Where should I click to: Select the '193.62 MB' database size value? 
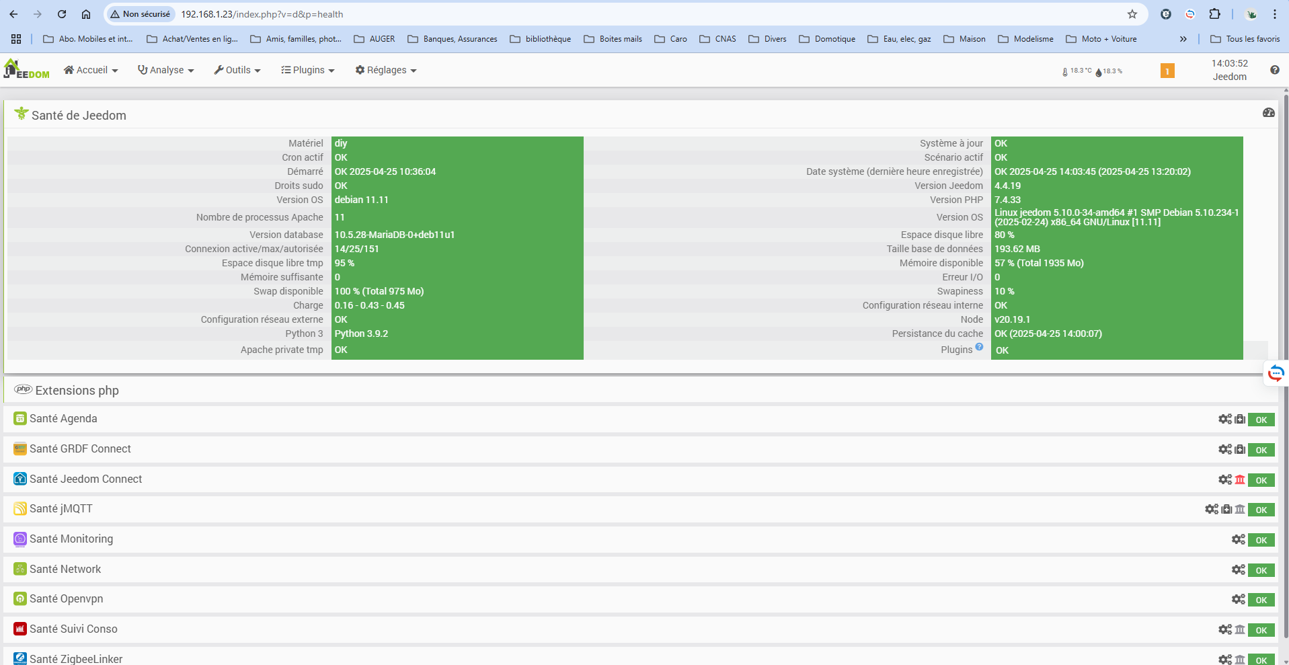1017,249
